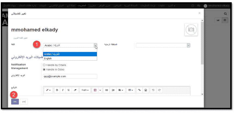
Task: Redo edit in signature editor
Action: tap(159, 90)
